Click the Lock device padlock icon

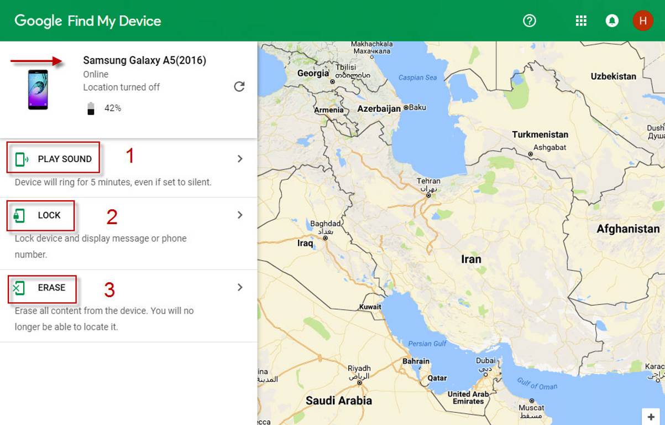pyautogui.click(x=20, y=216)
